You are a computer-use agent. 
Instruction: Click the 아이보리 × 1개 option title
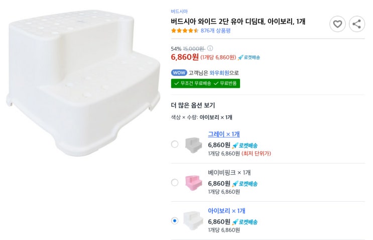(x=226, y=211)
